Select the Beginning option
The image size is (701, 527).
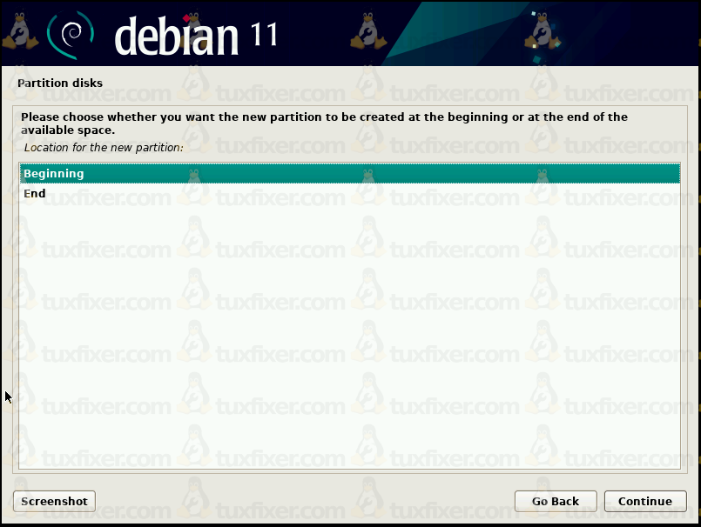coord(349,174)
